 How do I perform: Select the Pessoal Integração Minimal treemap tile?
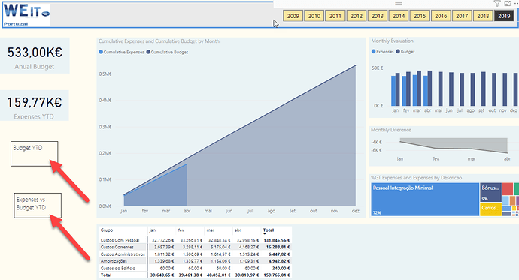[x=425, y=200]
